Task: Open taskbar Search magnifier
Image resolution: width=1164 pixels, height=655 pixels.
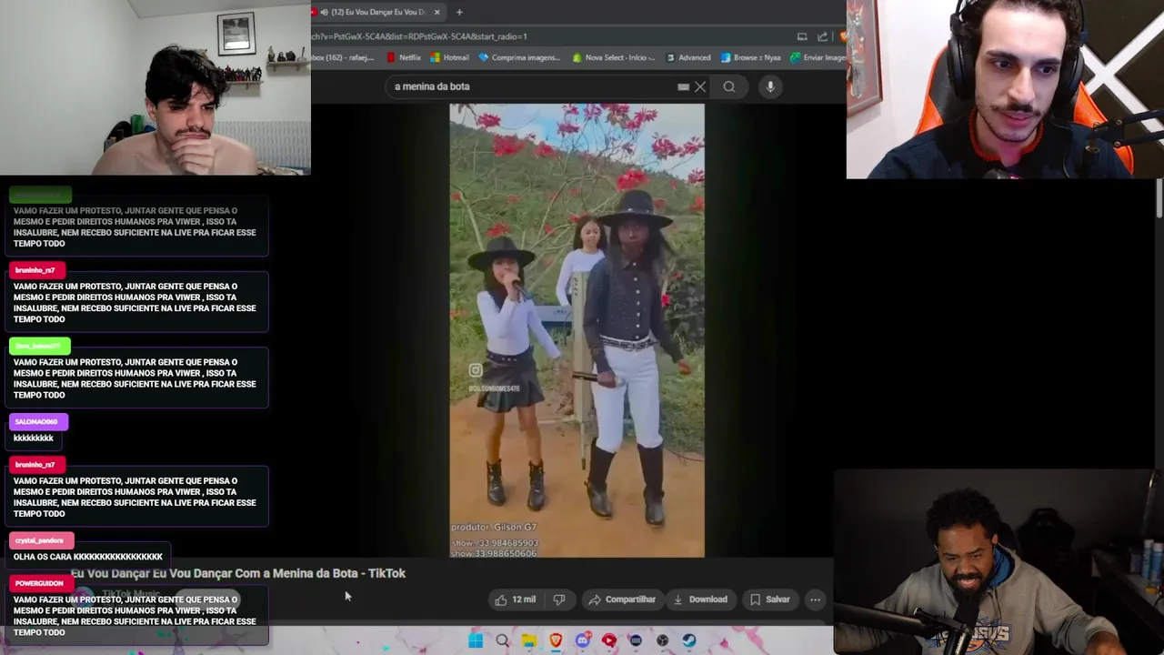Action: tap(502, 640)
